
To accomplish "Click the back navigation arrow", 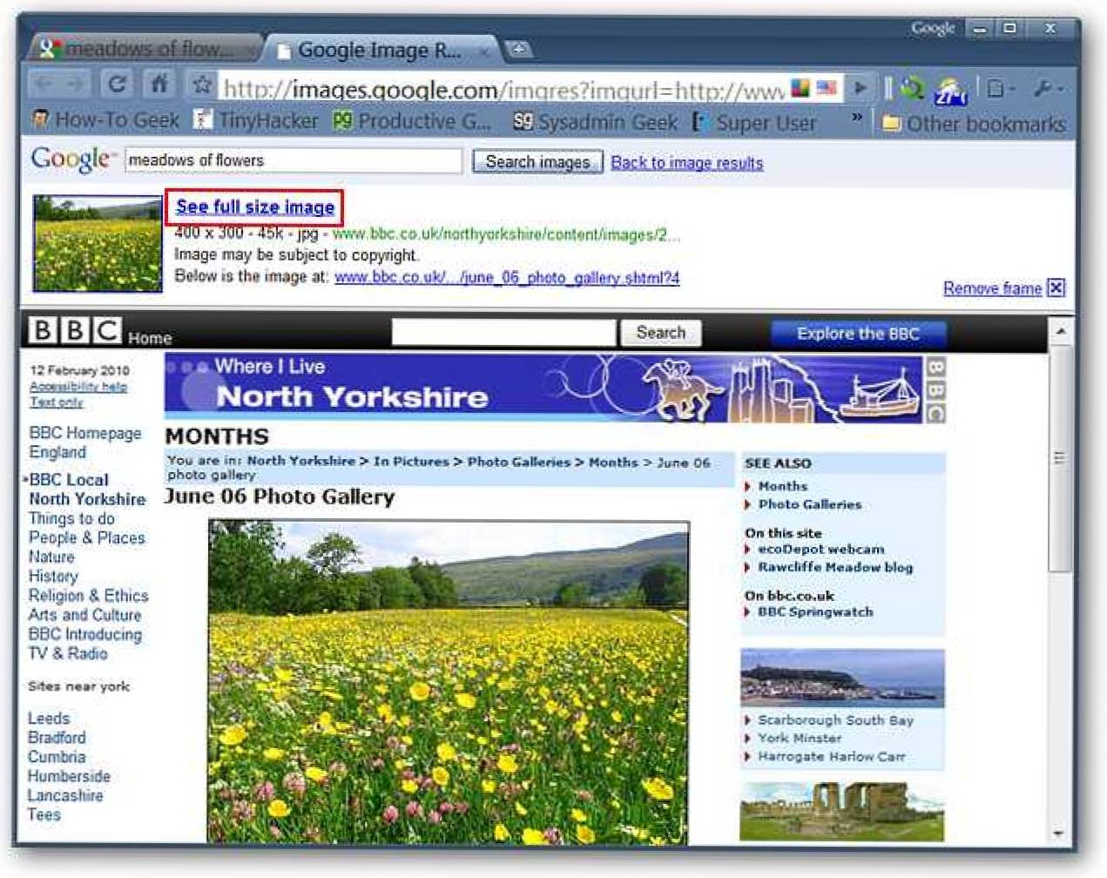I will pyautogui.click(x=44, y=84).
